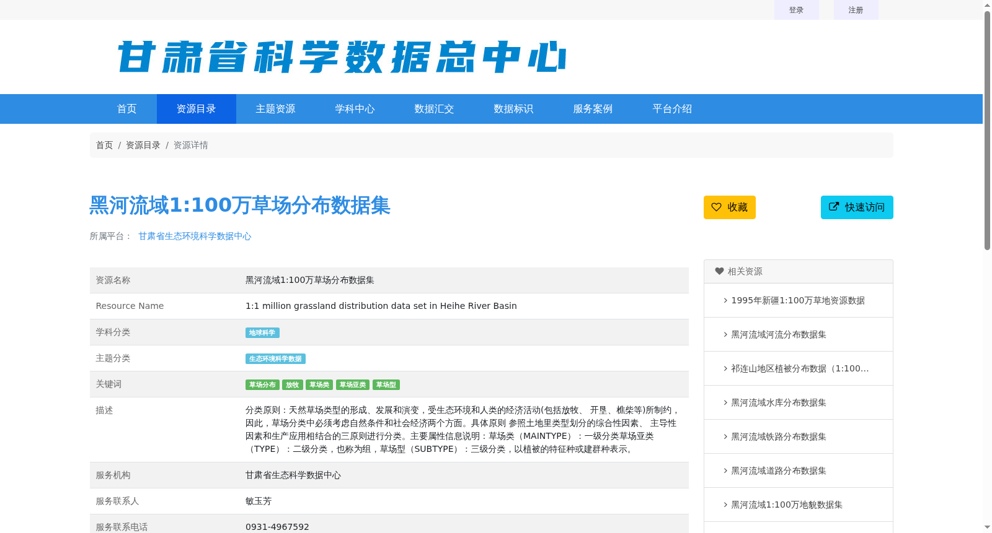
Task: Click the contact name 敏玉芳
Action: (259, 501)
